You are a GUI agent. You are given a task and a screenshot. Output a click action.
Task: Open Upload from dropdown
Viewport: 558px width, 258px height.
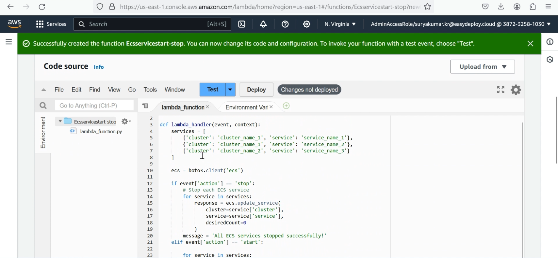click(x=483, y=67)
